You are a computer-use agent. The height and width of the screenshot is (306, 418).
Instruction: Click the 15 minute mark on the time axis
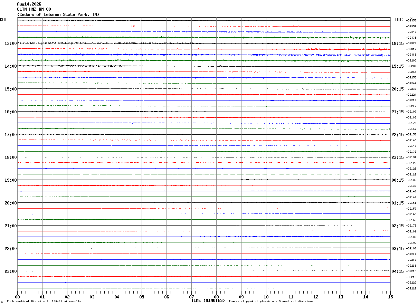pyautogui.click(x=390, y=297)
